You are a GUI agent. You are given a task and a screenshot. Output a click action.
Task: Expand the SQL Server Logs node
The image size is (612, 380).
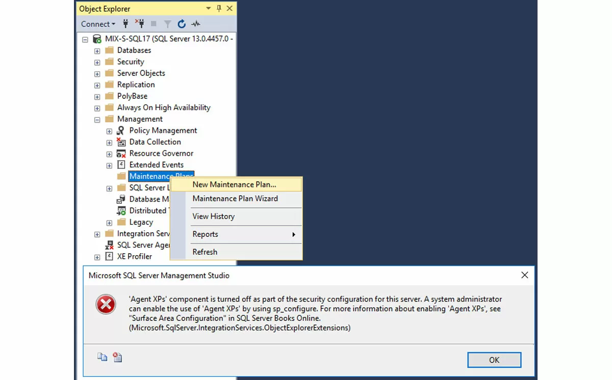(109, 188)
